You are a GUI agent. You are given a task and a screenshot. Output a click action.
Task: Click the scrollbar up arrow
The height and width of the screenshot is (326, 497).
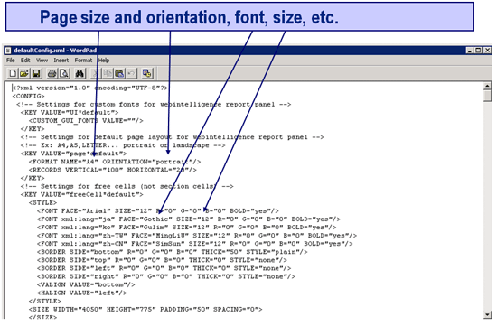coord(487,86)
